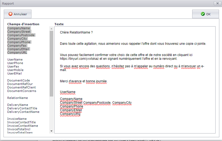Select the DeliveryContactTitle insertion field
222x141 pixels.
click(22, 108)
